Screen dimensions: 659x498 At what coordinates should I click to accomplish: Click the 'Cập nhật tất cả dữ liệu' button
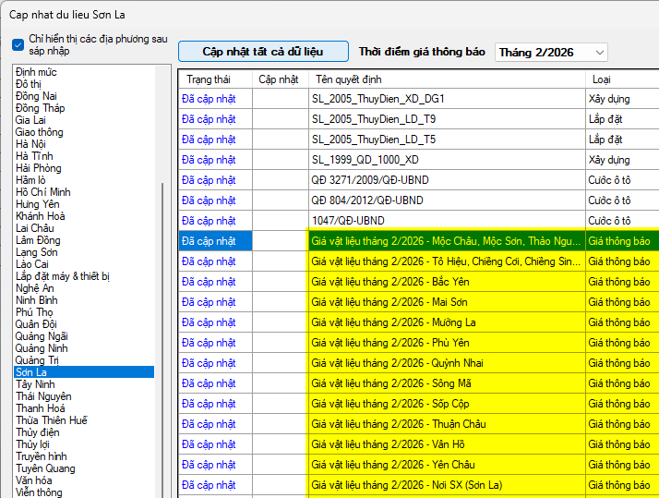(263, 52)
